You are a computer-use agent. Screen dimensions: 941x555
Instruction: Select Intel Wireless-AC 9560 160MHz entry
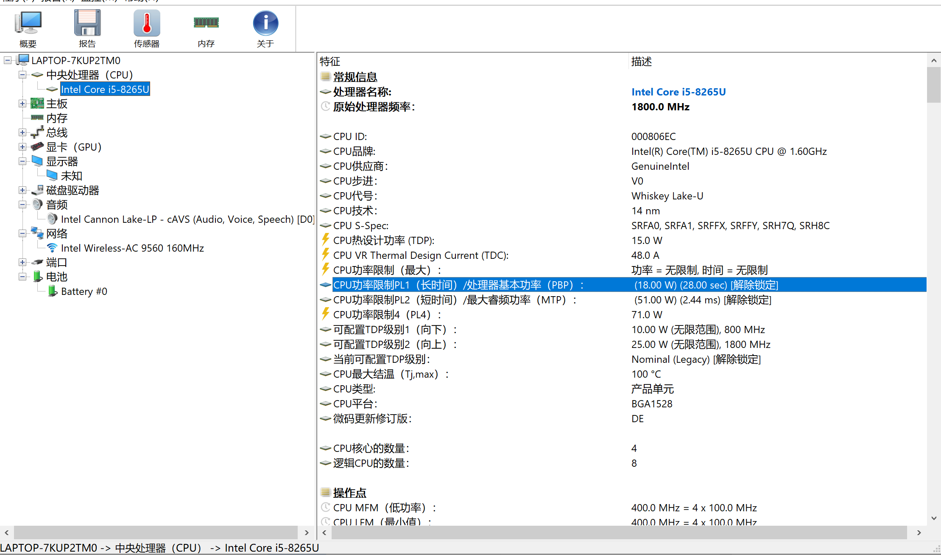(132, 248)
